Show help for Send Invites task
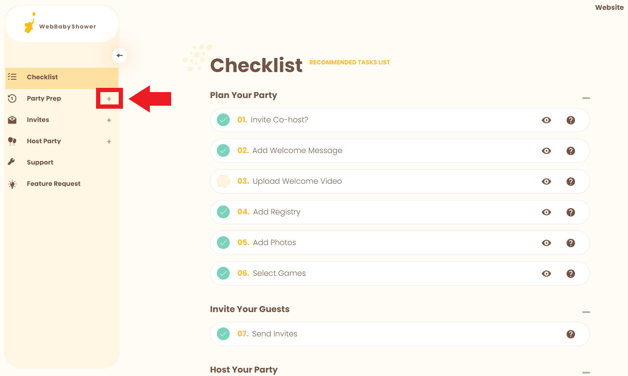The height and width of the screenshot is (376, 628). coord(570,334)
